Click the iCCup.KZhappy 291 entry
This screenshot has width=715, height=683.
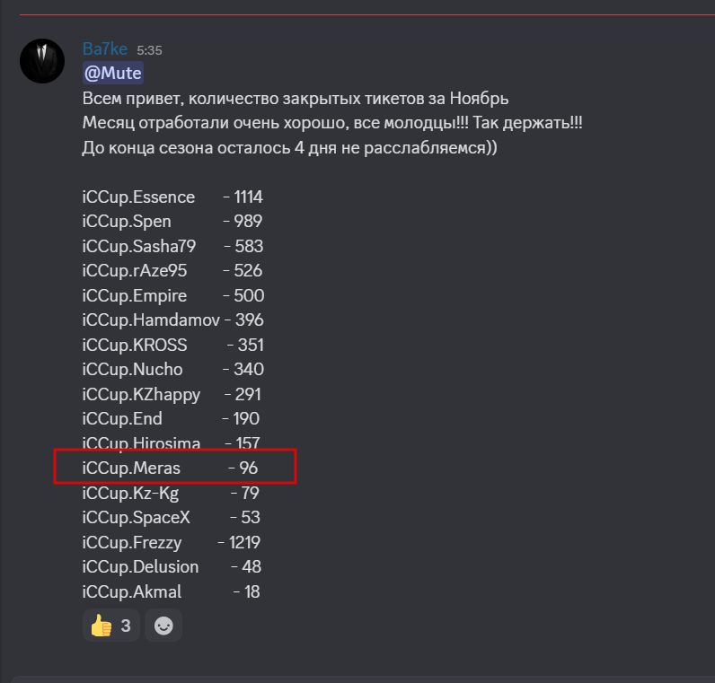[x=172, y=394]
